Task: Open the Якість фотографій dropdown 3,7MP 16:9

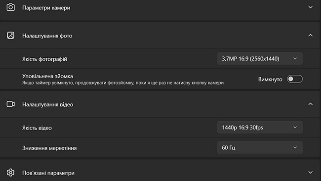Action: click(x=260, y=59)
